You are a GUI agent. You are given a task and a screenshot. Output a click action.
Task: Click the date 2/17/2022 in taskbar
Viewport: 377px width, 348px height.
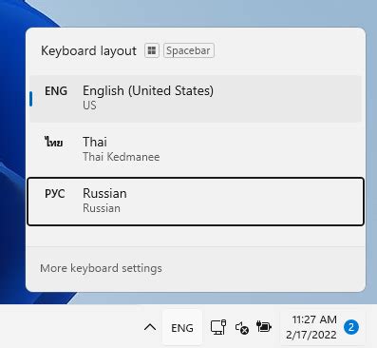pos(311,335)
